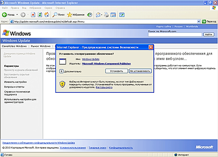Click the Forward arrow button
Image resolution: width=218 pixels, height=157 pixels.
click(x=23, y=14)
